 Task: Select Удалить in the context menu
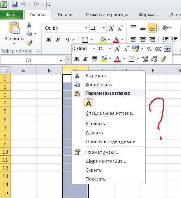[94, 133]
